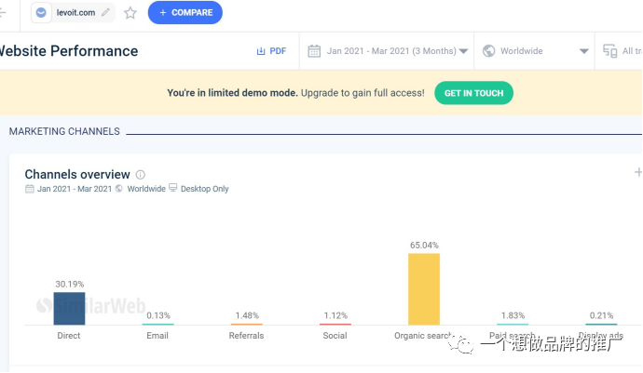
Task: Open the All traffic device dropdown
Action: pyautogui.click(x=619, y=51)
